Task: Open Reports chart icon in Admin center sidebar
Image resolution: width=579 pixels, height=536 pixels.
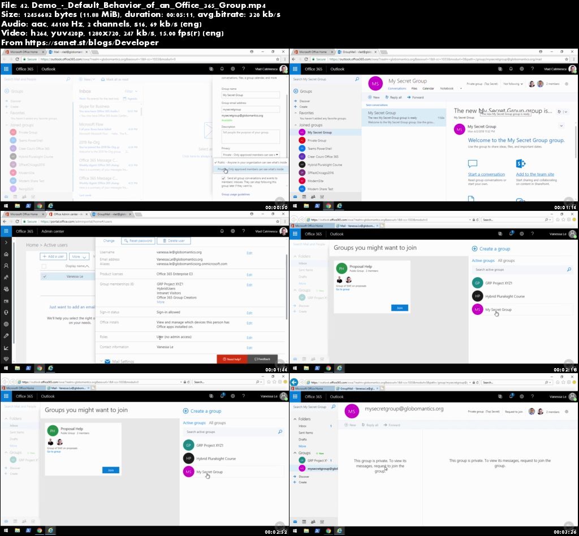Action: coord(6,348)
